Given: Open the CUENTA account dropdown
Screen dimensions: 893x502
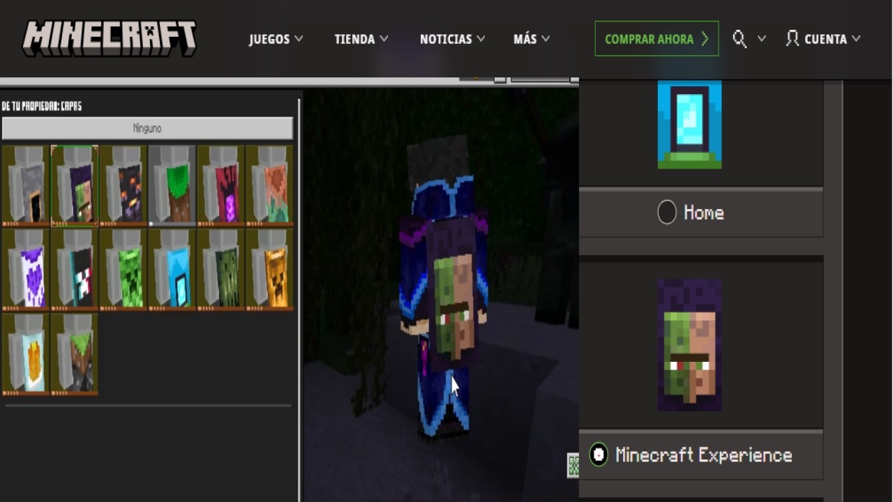Looking at the screenshot, I should click(823, 39).
